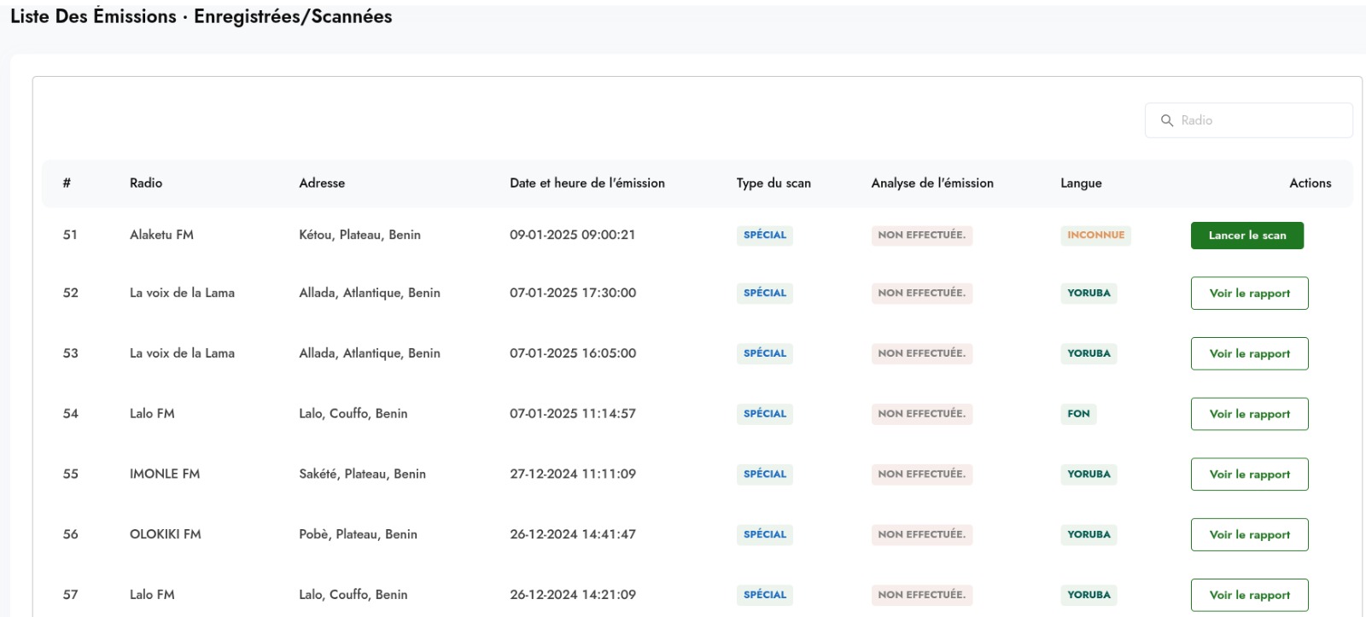View the Lalo FM row 54 report

pyautogui.click(x=1249, y=414)
